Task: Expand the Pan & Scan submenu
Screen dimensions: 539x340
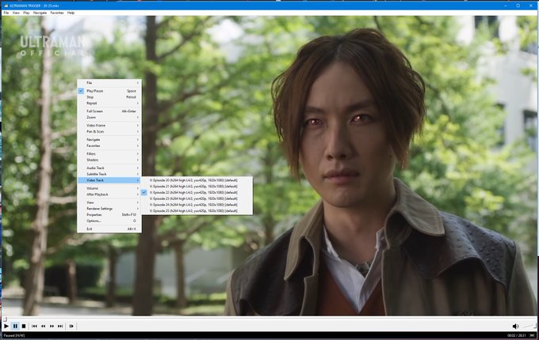Action: [109, 131]
